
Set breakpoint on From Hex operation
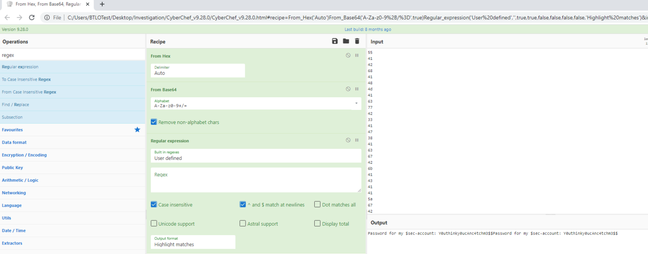[x=357, y=56]
